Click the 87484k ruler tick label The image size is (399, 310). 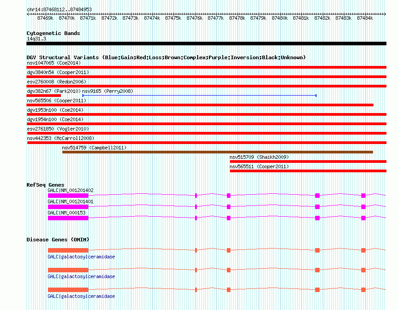coord(365,18)
